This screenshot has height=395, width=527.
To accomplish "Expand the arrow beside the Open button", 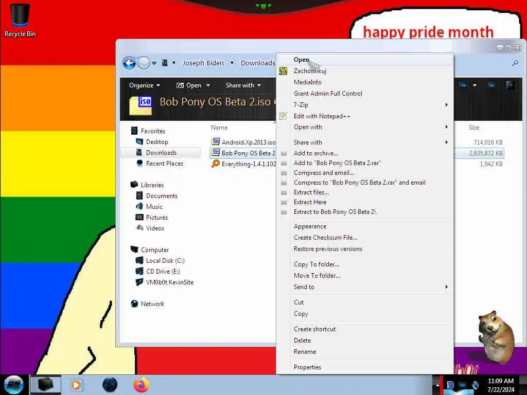I will (x=208, y=85).
